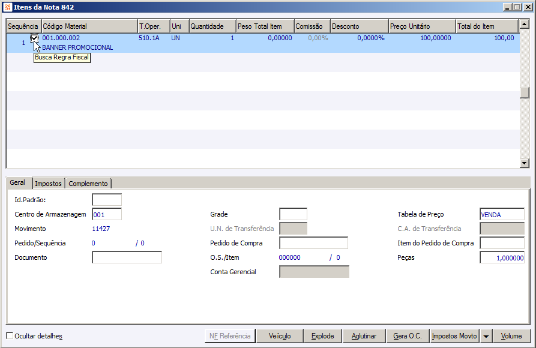The width and height of the screenshot is (536, 348).
Task: Switch to the Impostos tab
Action: tap(48, 184)
